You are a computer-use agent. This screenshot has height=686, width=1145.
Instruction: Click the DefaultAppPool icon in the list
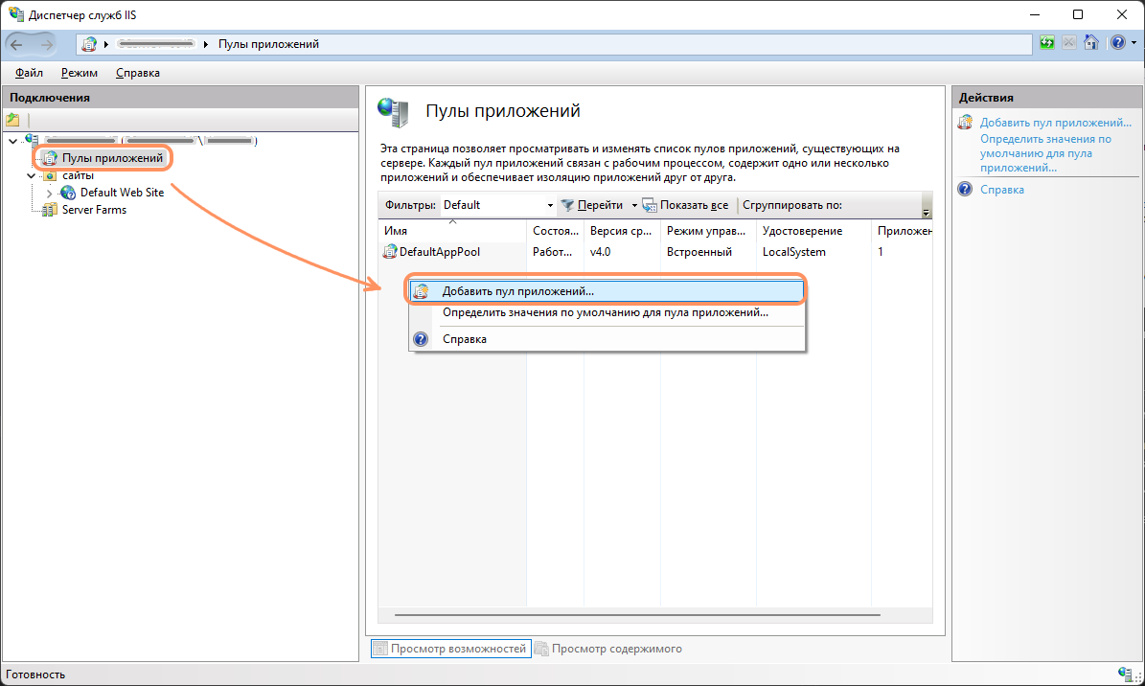[x=390, y=252]
